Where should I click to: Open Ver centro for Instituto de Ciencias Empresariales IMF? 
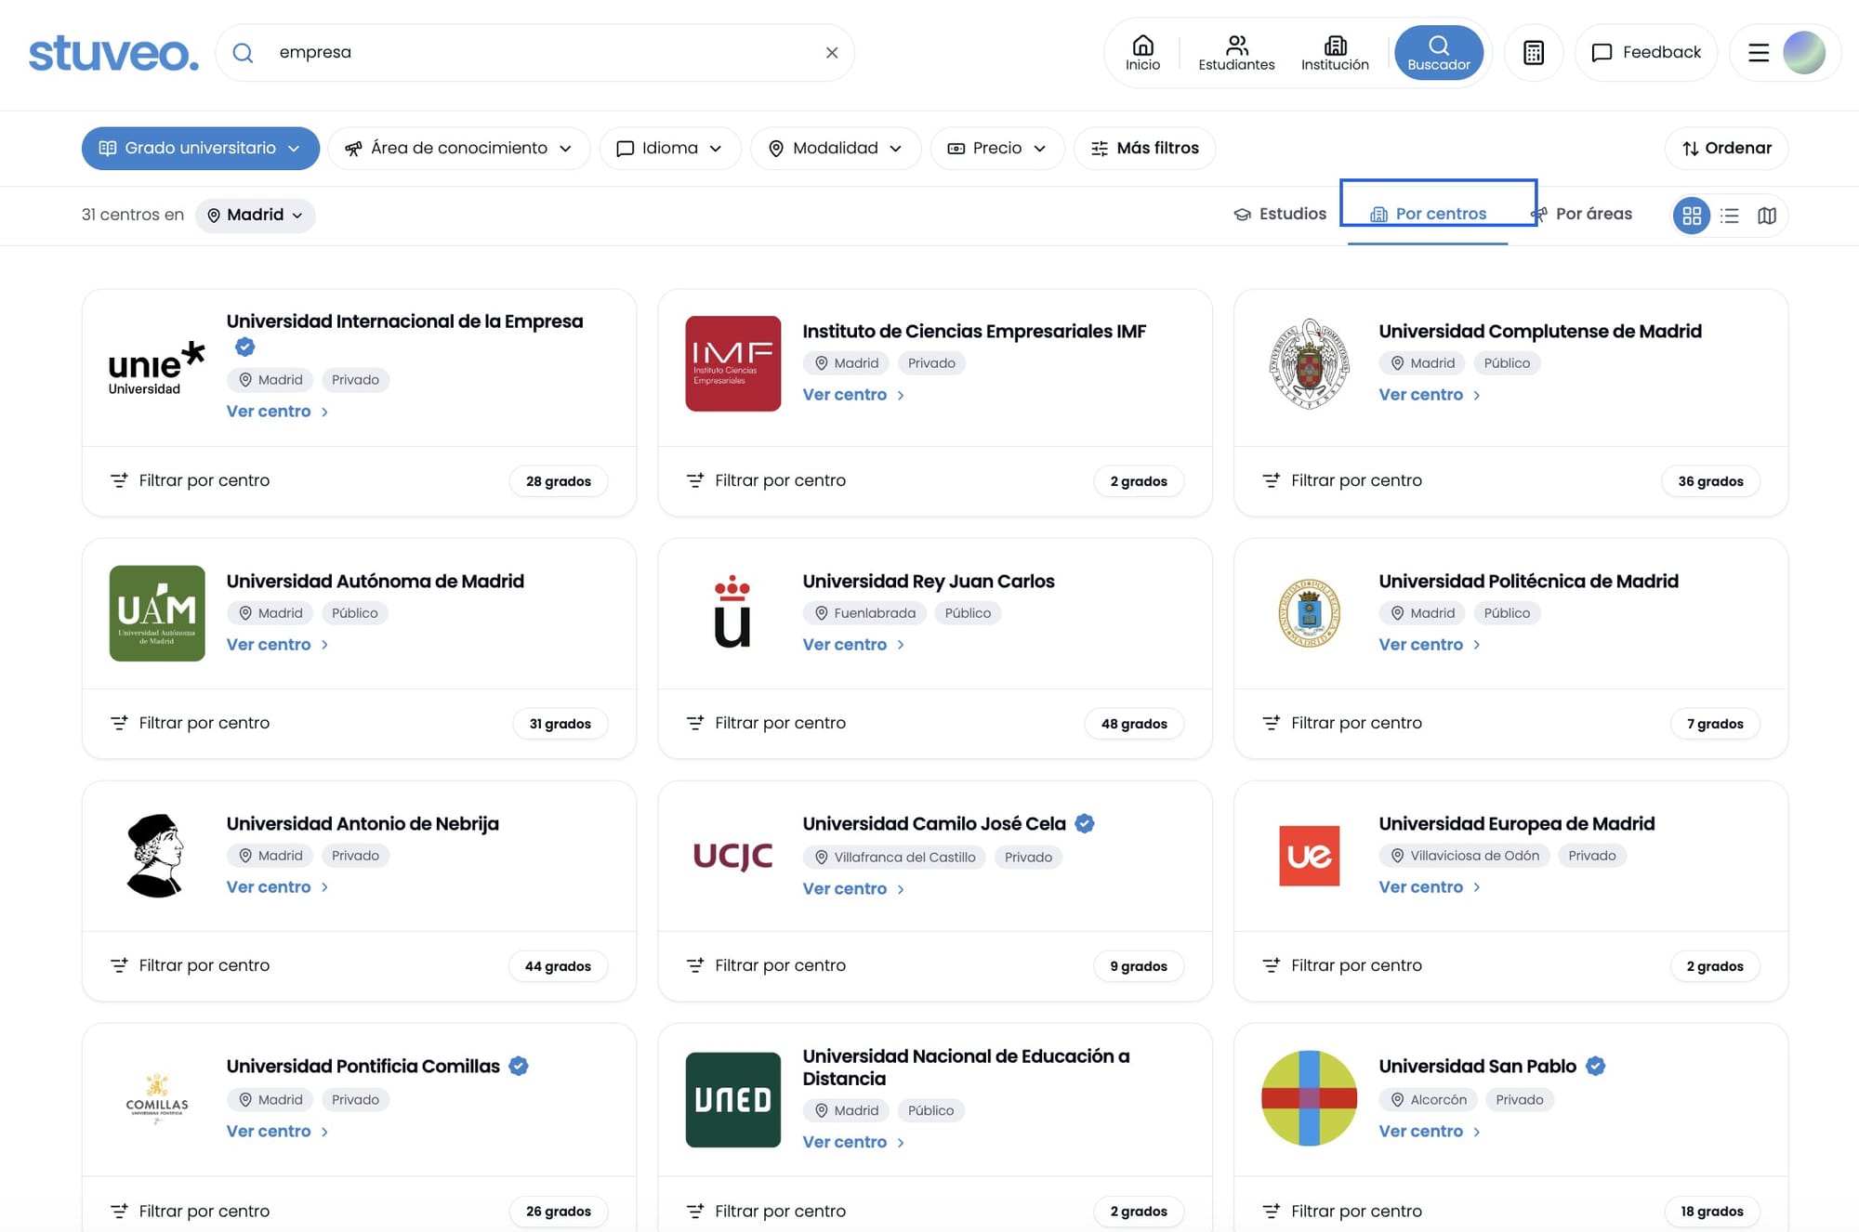coord(853,395)
